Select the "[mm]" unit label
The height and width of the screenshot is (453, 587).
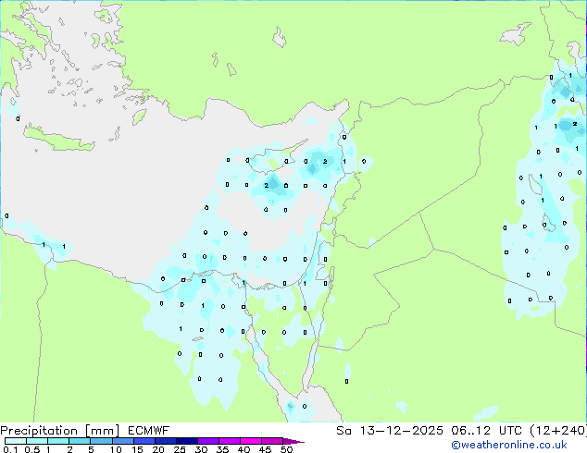(103, 431)
